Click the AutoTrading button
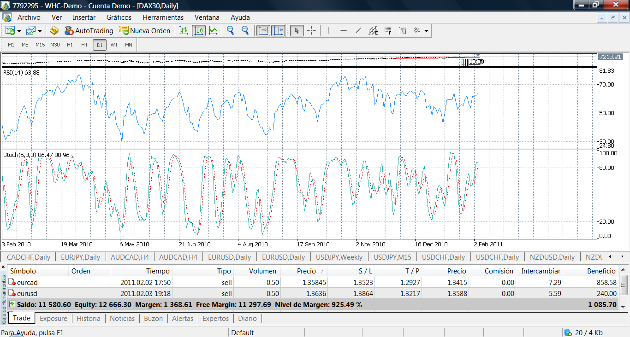This screenshot has width=630, height=337. 89,30
